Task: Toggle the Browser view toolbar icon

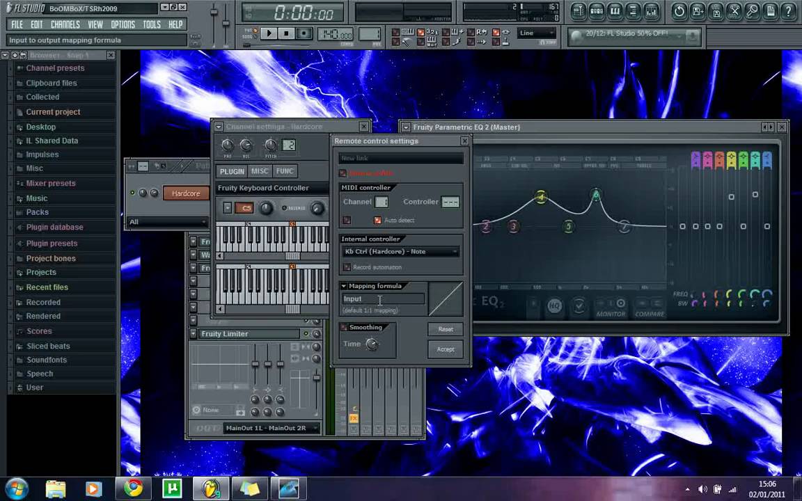Action: coord(634,11)
